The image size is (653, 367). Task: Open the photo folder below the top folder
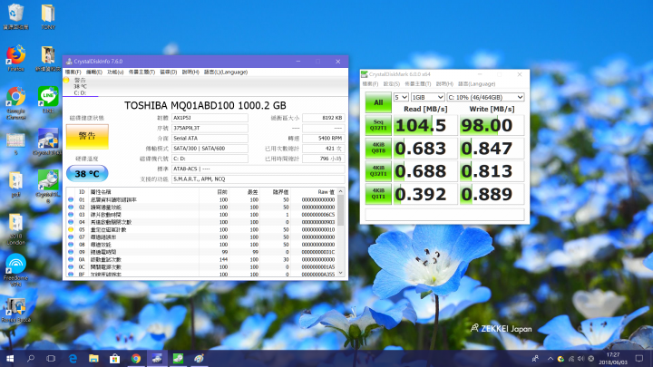pos(48,58)
